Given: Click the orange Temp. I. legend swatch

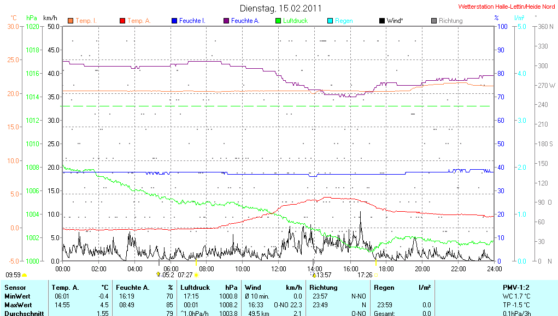Looking at the screenshot, I should [x=71, y=21].
